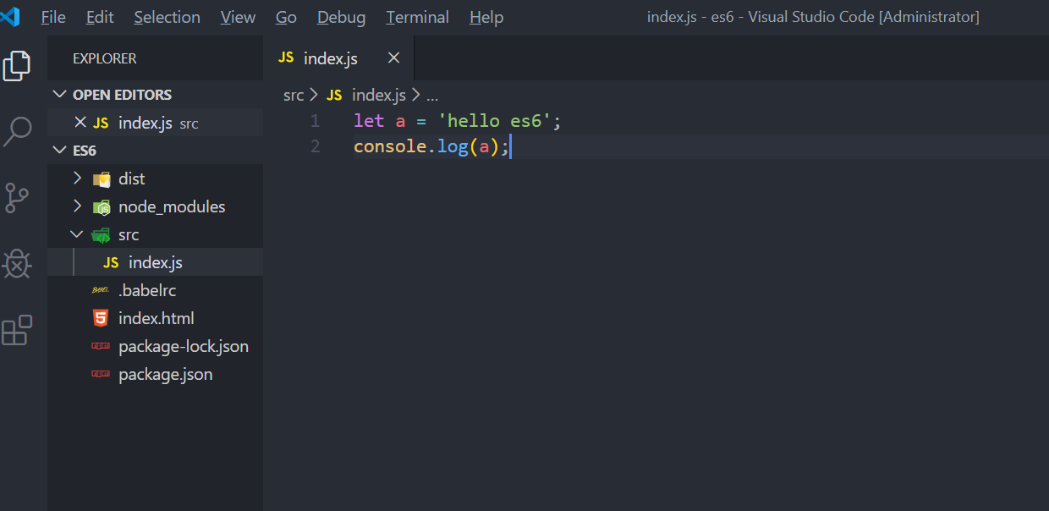
Task: Close the index.js editor tab
Action: point(393,58)
